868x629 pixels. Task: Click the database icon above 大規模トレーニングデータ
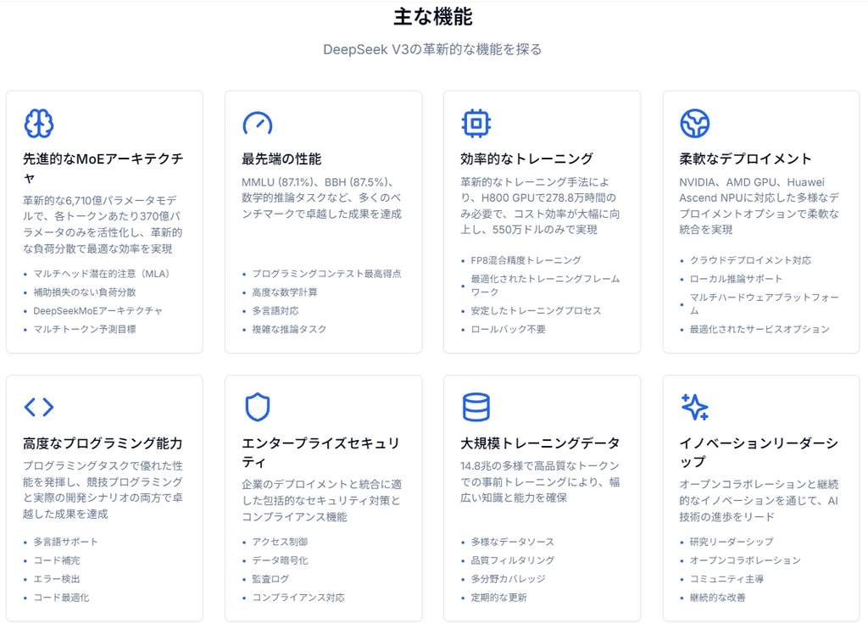(x=476, y=407)
